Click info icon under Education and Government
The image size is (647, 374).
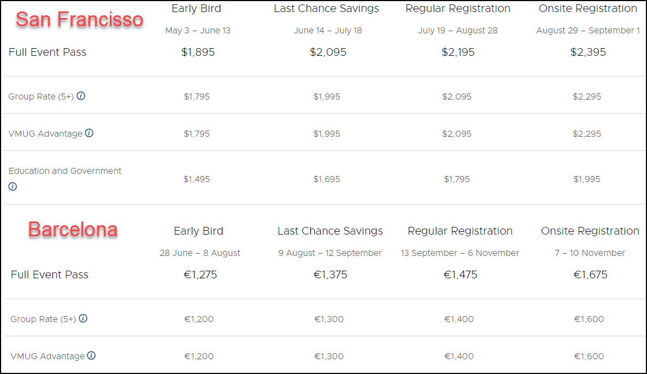(13, 186)
